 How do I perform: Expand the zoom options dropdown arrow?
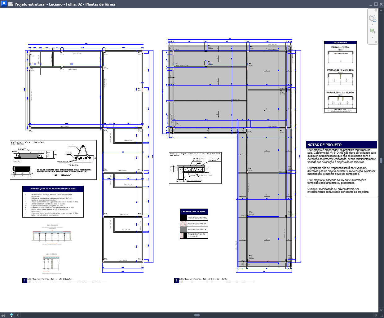(373, 37)
